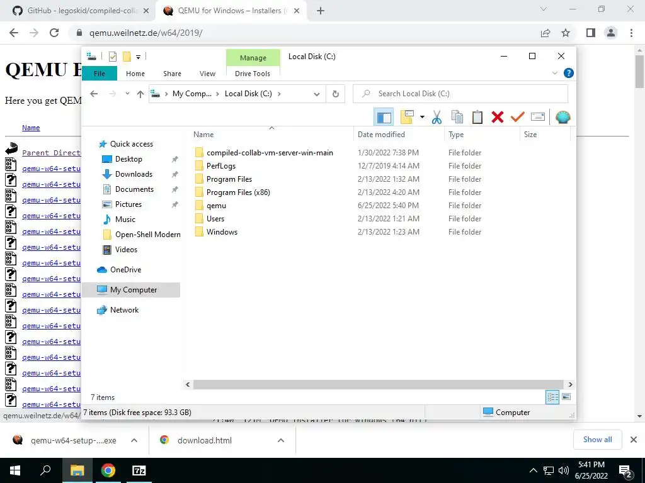Click the E-mail envelope toolbar icon
The height and width of the screenshot is (483, 645).
click(538, 117)
